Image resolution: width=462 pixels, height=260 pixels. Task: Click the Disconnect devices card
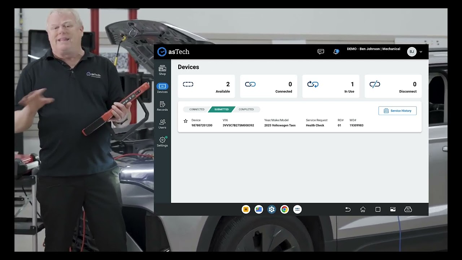(x=393, y=86)
